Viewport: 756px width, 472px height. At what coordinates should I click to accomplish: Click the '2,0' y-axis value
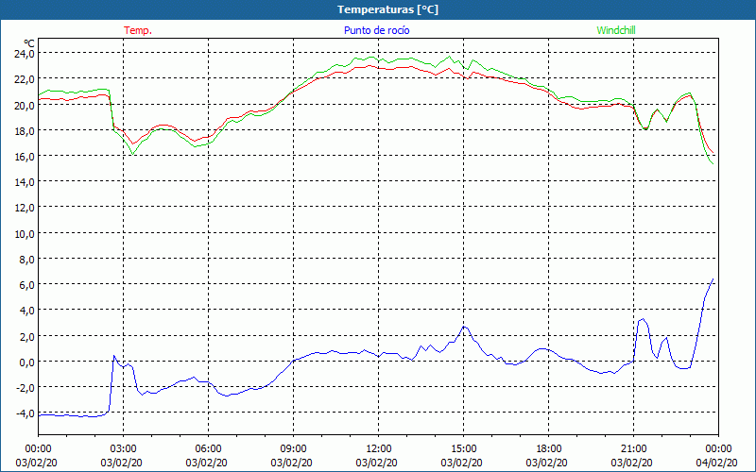coord(26,336)
